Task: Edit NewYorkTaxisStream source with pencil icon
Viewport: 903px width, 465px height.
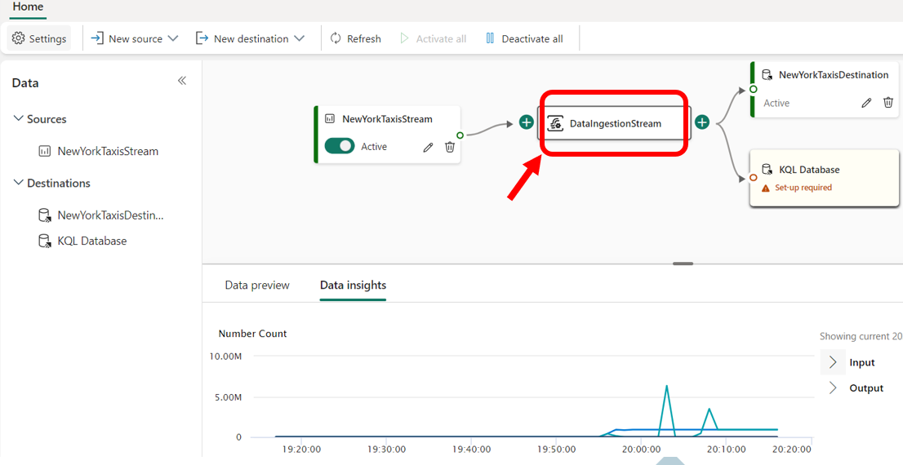Action: (x=428, y=147)
